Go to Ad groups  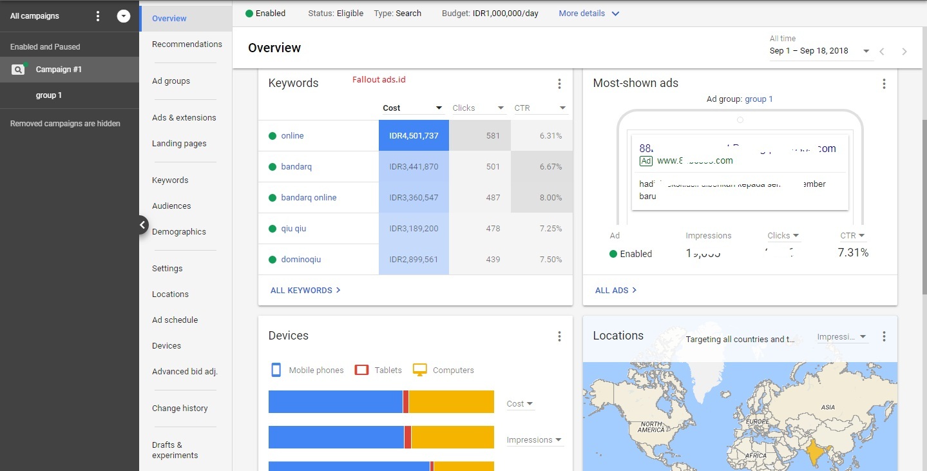click(x=171, y=81)
